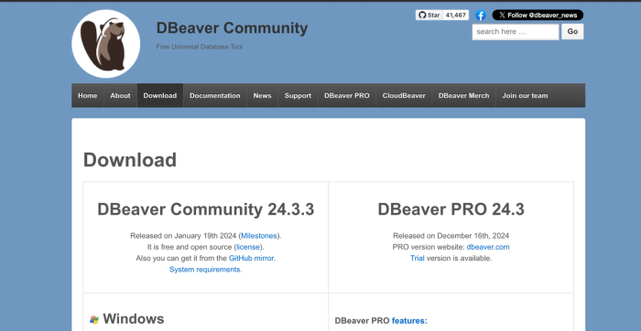Go to the News menu item
Viewport: 641px width, 331px height.
click(x=262, y=95)
